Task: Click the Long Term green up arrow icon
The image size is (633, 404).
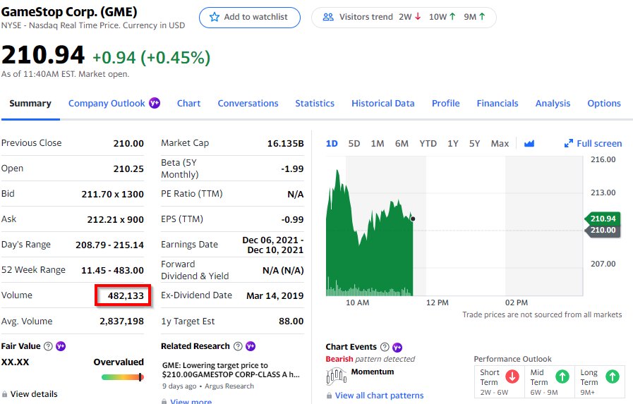Action: pos(613,377)
